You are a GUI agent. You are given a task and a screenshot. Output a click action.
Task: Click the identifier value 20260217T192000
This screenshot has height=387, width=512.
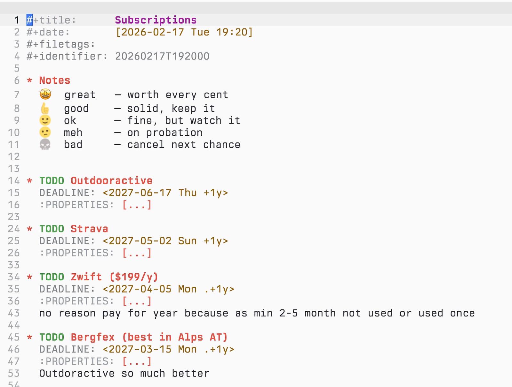click(x=162, y=57)
